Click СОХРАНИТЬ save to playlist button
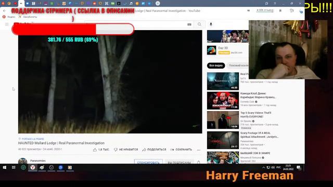333x187 pixels. click(181, 150)
